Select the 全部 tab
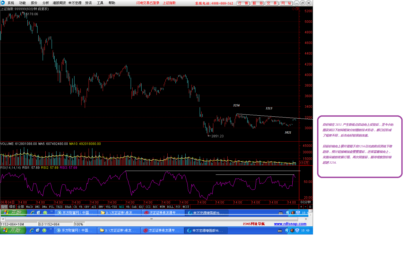 [21, 207]
